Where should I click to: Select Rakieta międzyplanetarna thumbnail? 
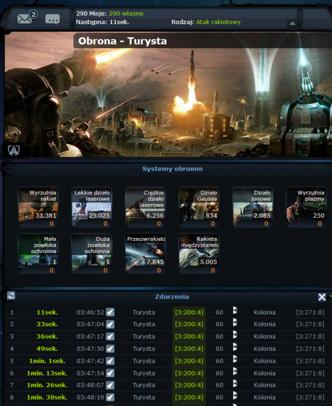click(199, 253)
